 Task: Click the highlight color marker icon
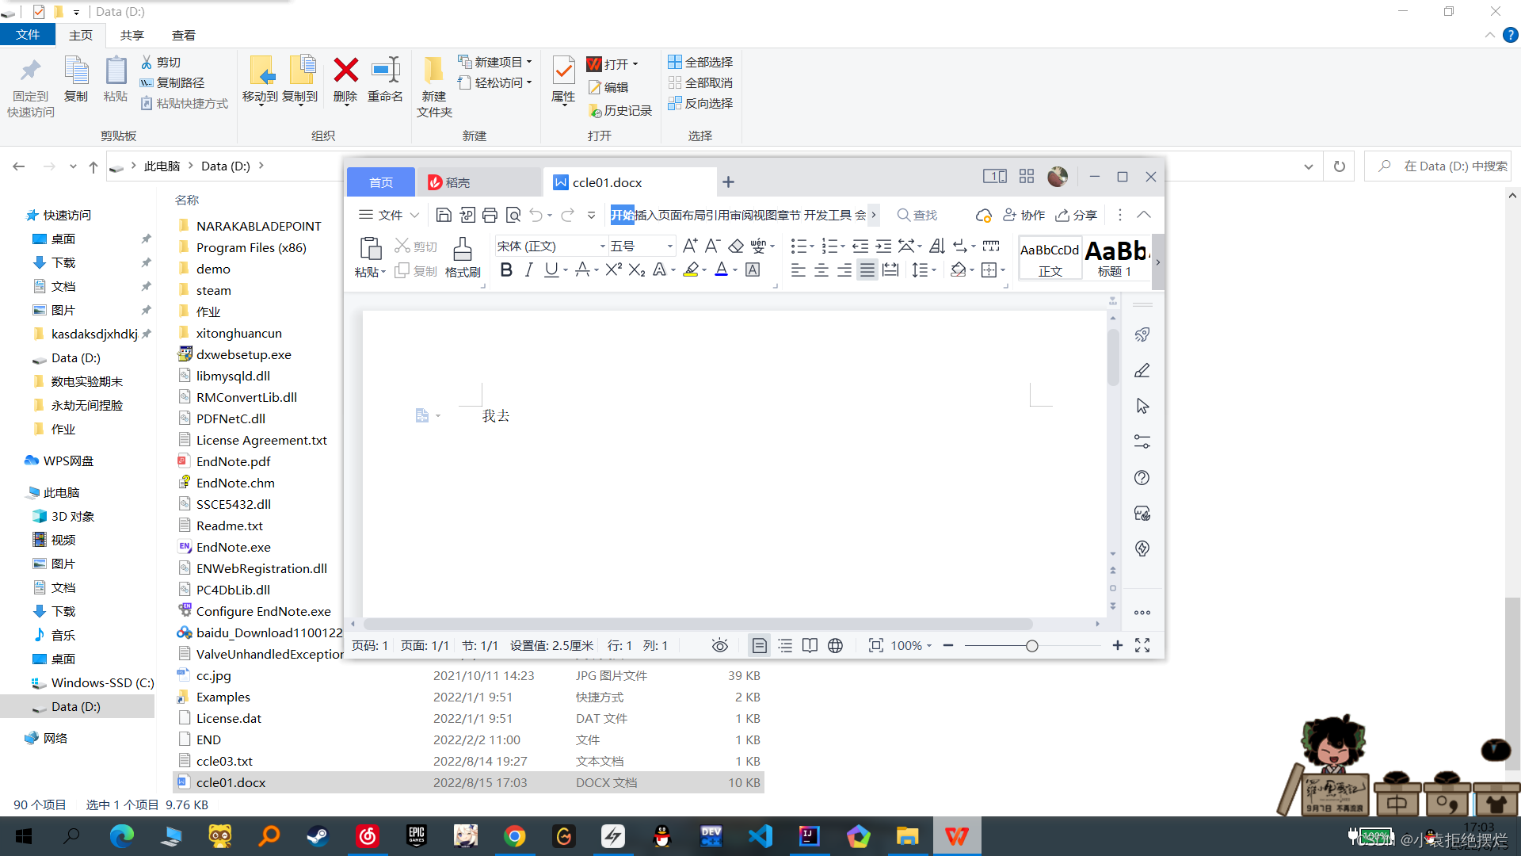click(691, 270)
